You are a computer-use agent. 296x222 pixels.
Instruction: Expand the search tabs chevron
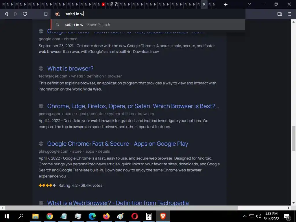249,4
